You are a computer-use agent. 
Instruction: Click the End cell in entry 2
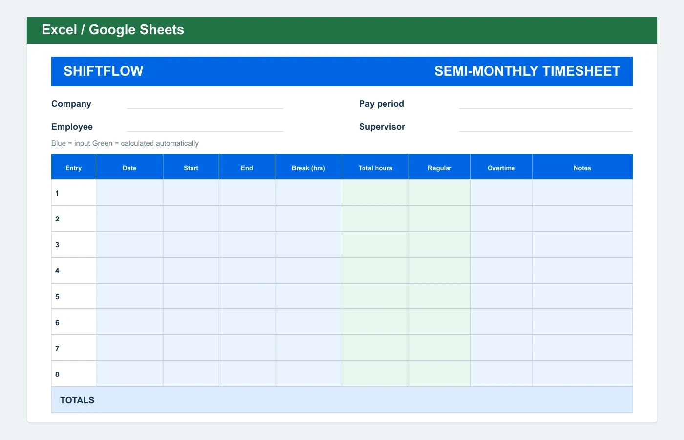pyautogui.click(x=247, y=219)
